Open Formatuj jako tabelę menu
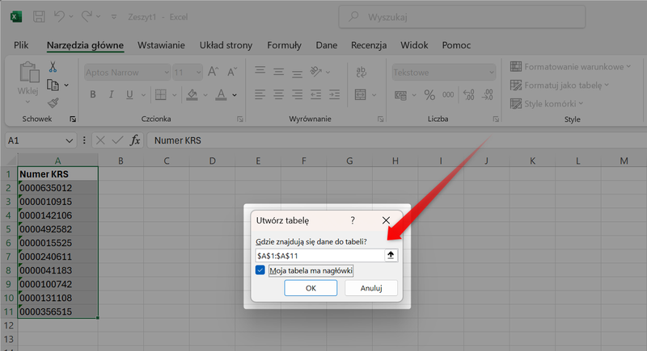Viewport: 647px width, 351px height. [x=560, y=86]
